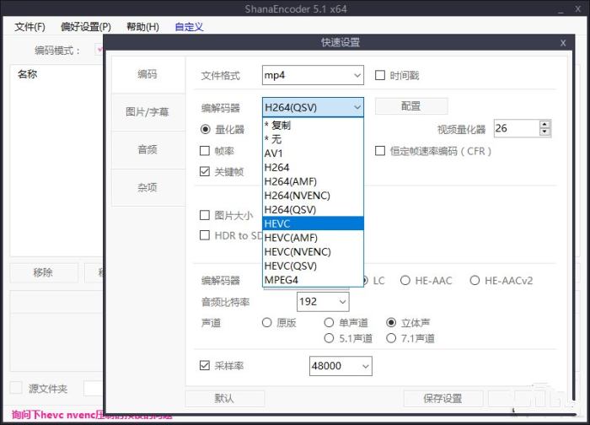Click the source folder path field
The height and width of the screenshot is (425, 590).
[93, 389]
